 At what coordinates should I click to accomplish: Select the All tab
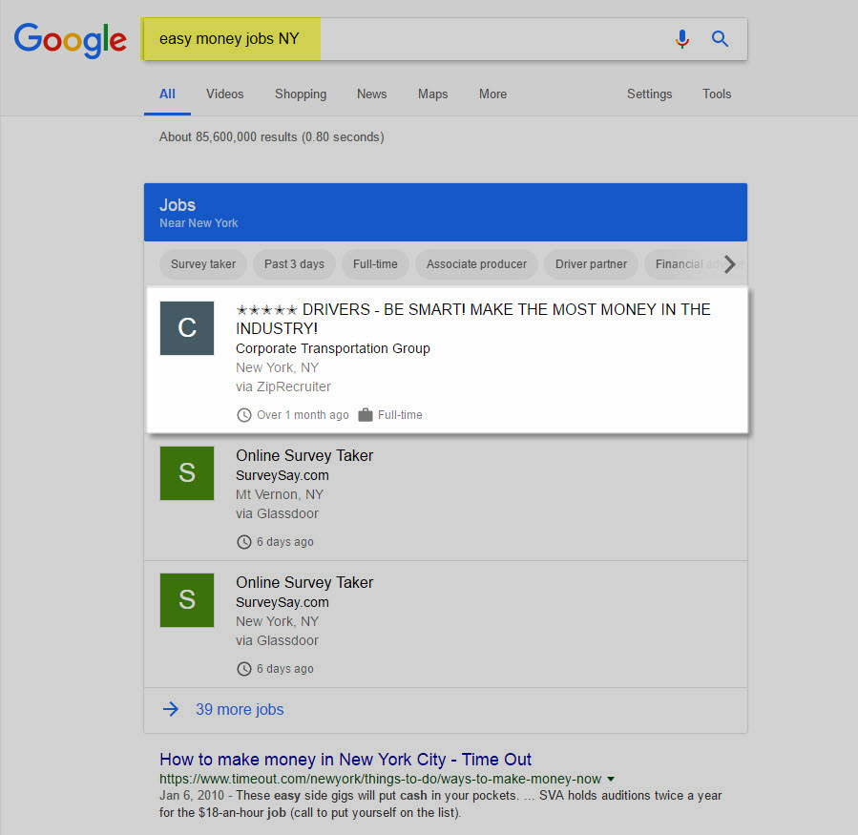coord(167,94)
